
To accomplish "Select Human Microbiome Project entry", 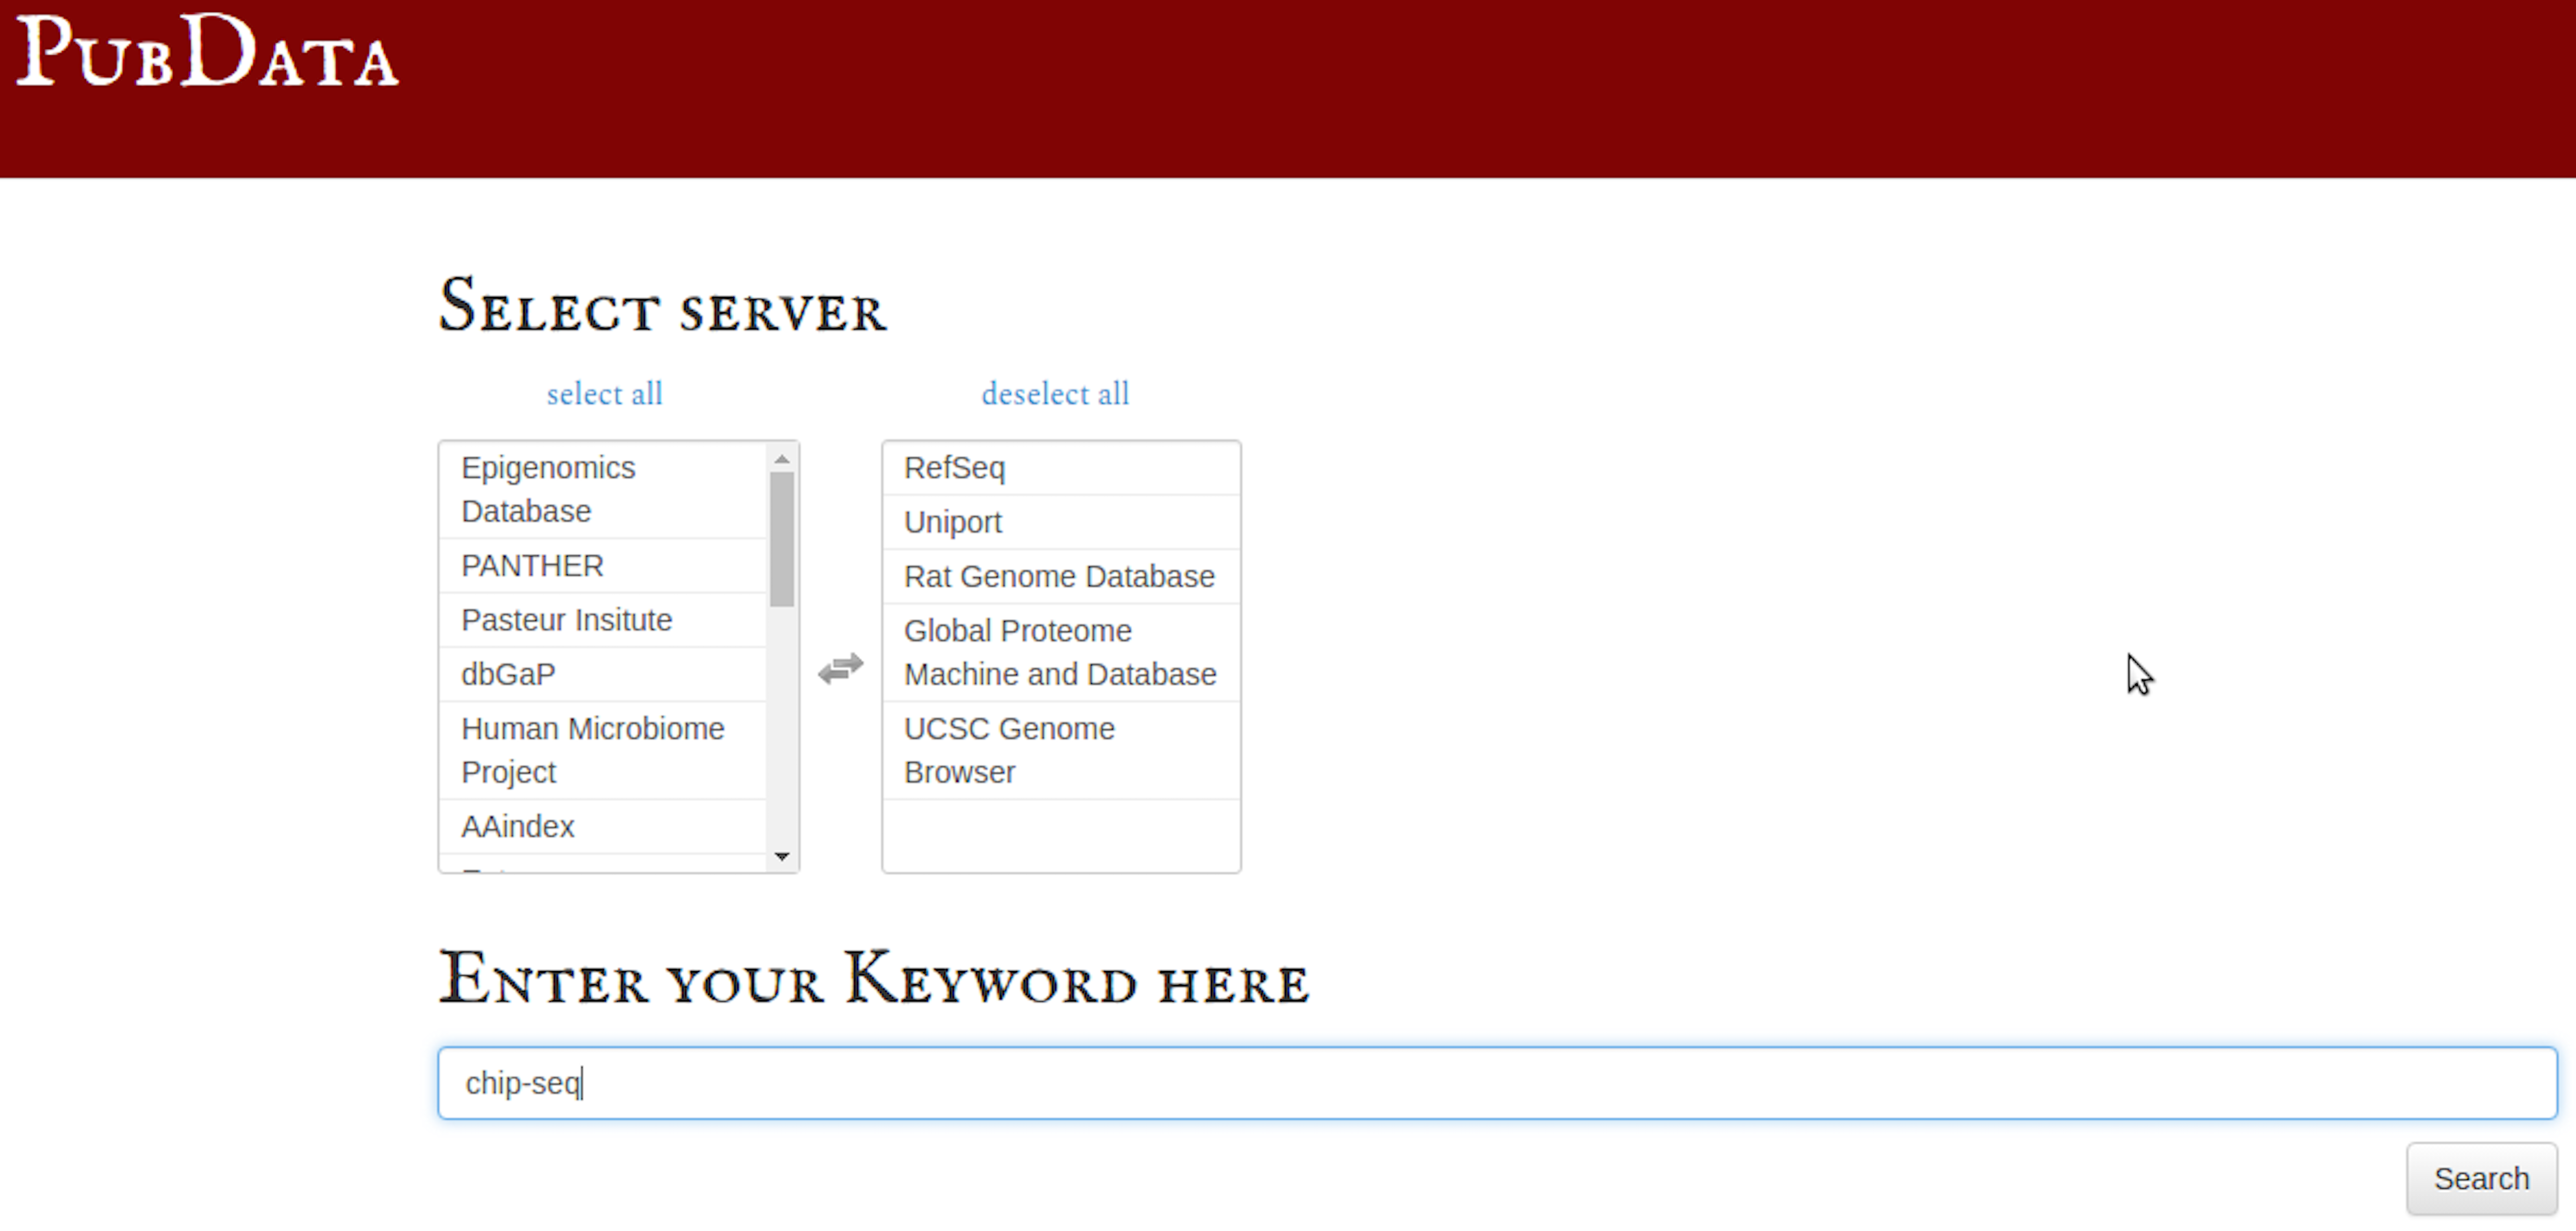I will point(603,750).
